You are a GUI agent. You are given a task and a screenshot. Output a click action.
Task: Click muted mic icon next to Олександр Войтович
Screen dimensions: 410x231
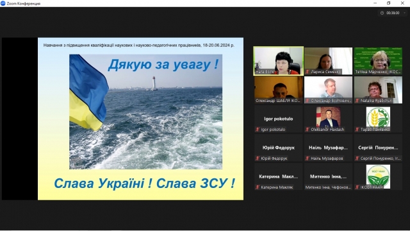pos(307,101)
